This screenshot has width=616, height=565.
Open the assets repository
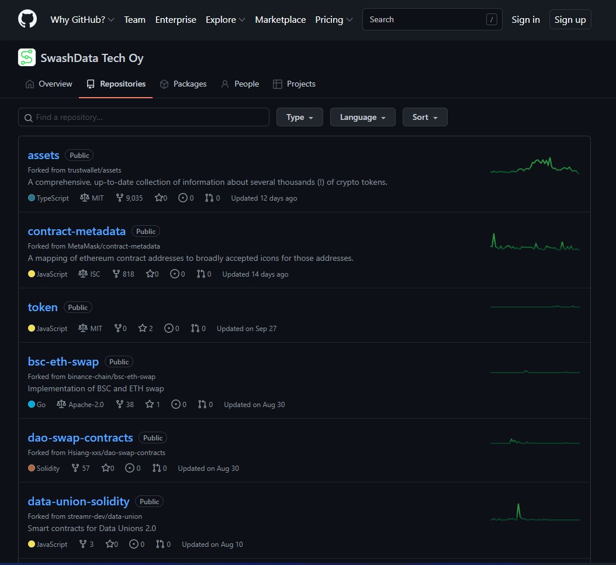(44, 156)
